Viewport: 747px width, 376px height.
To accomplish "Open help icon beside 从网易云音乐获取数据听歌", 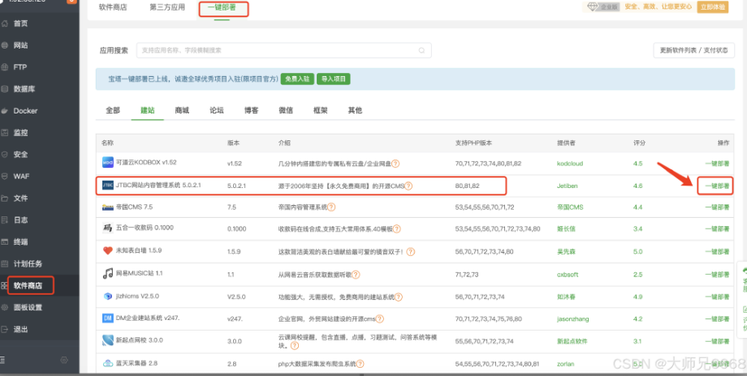I will [x=356, y=274].
